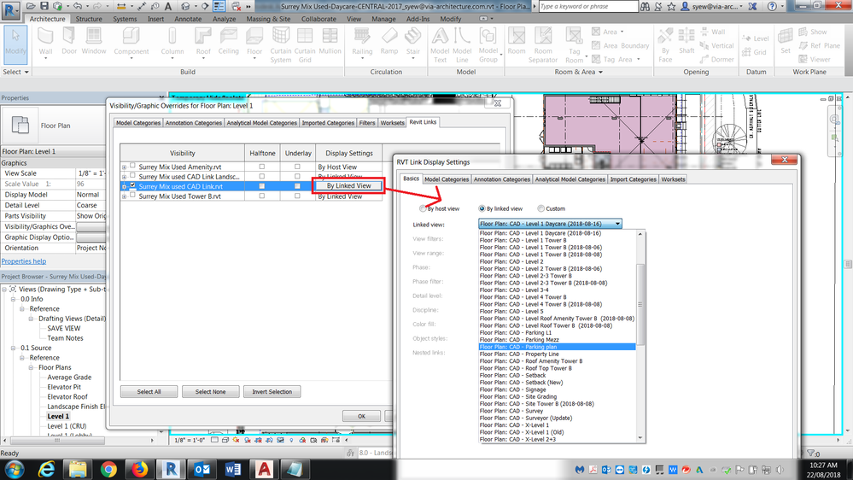Screen dimensions: 853x480
Task: Switch to Model Categories tab in RVT Link Display Settings
Action: [447, 179]
